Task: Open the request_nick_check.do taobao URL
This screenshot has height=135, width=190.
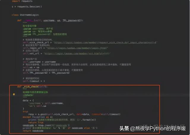Action: (105, 42)
